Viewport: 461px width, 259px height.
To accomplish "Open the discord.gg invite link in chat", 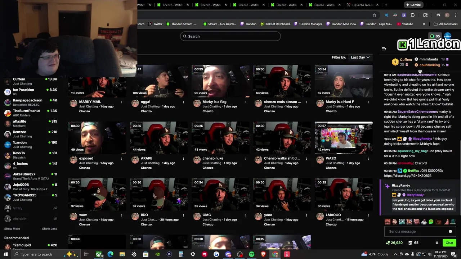I will pyautogui.click(x=408, y=176).
